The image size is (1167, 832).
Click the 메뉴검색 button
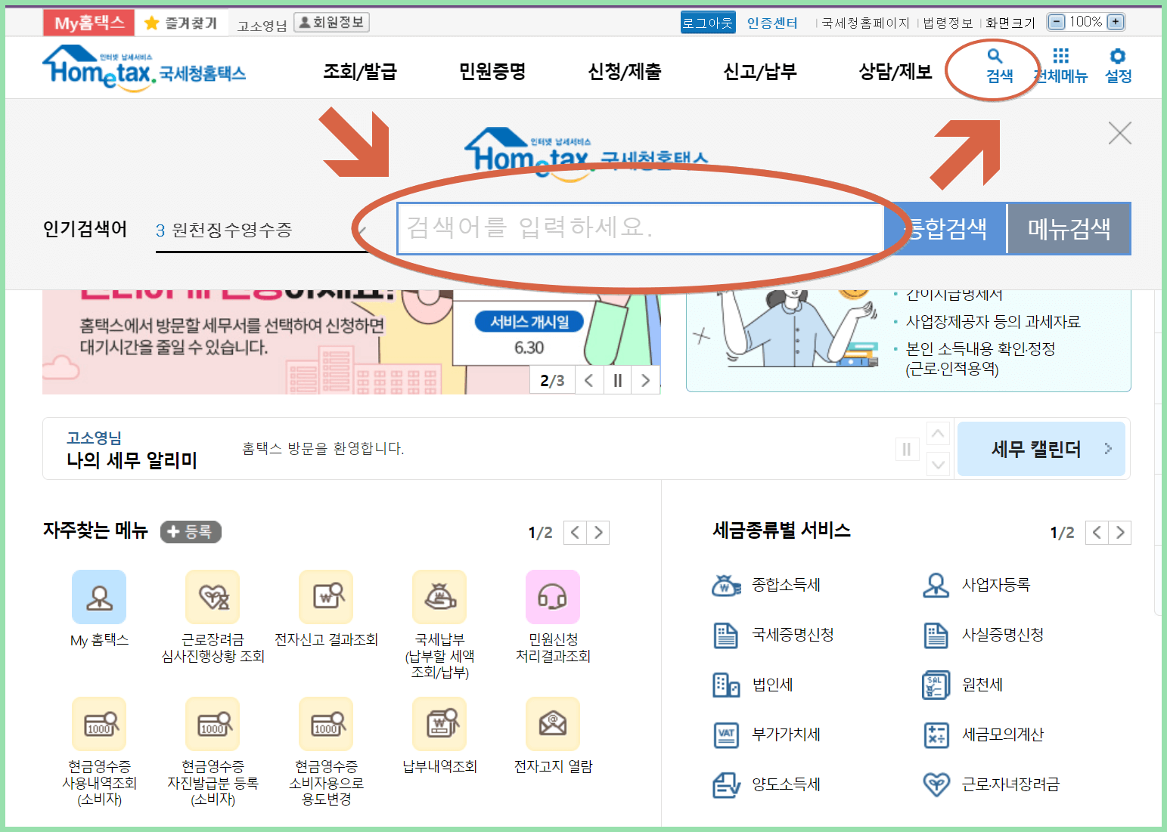[1069, 228]
